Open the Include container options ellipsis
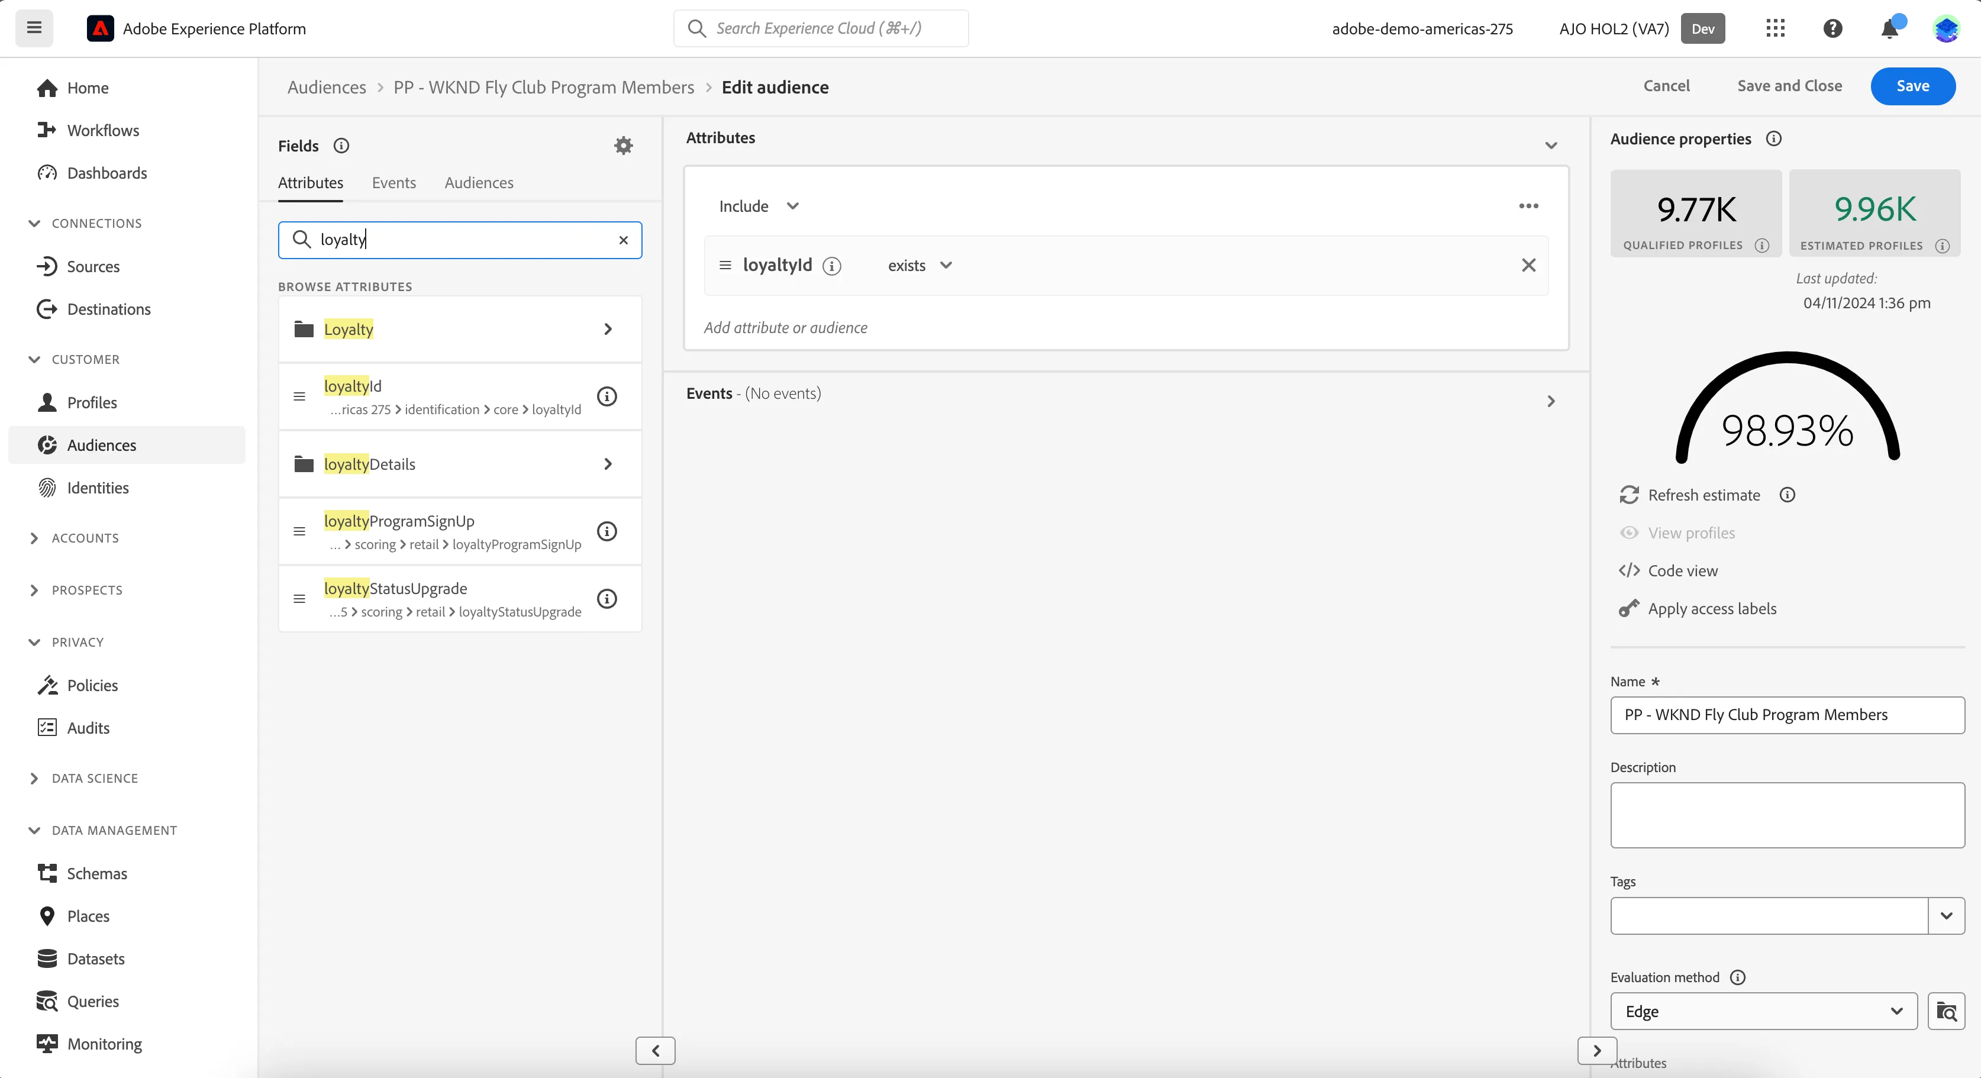The width and height of the screenshot is (1981, 1078). (1529, 206)
